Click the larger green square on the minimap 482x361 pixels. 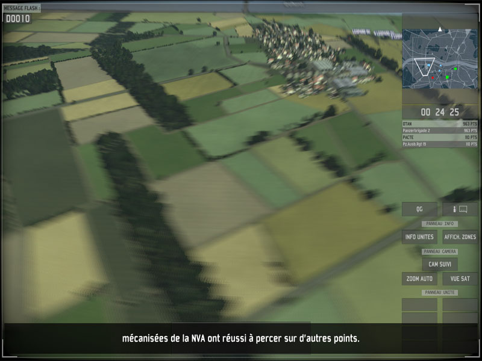[x=447, y=78]
